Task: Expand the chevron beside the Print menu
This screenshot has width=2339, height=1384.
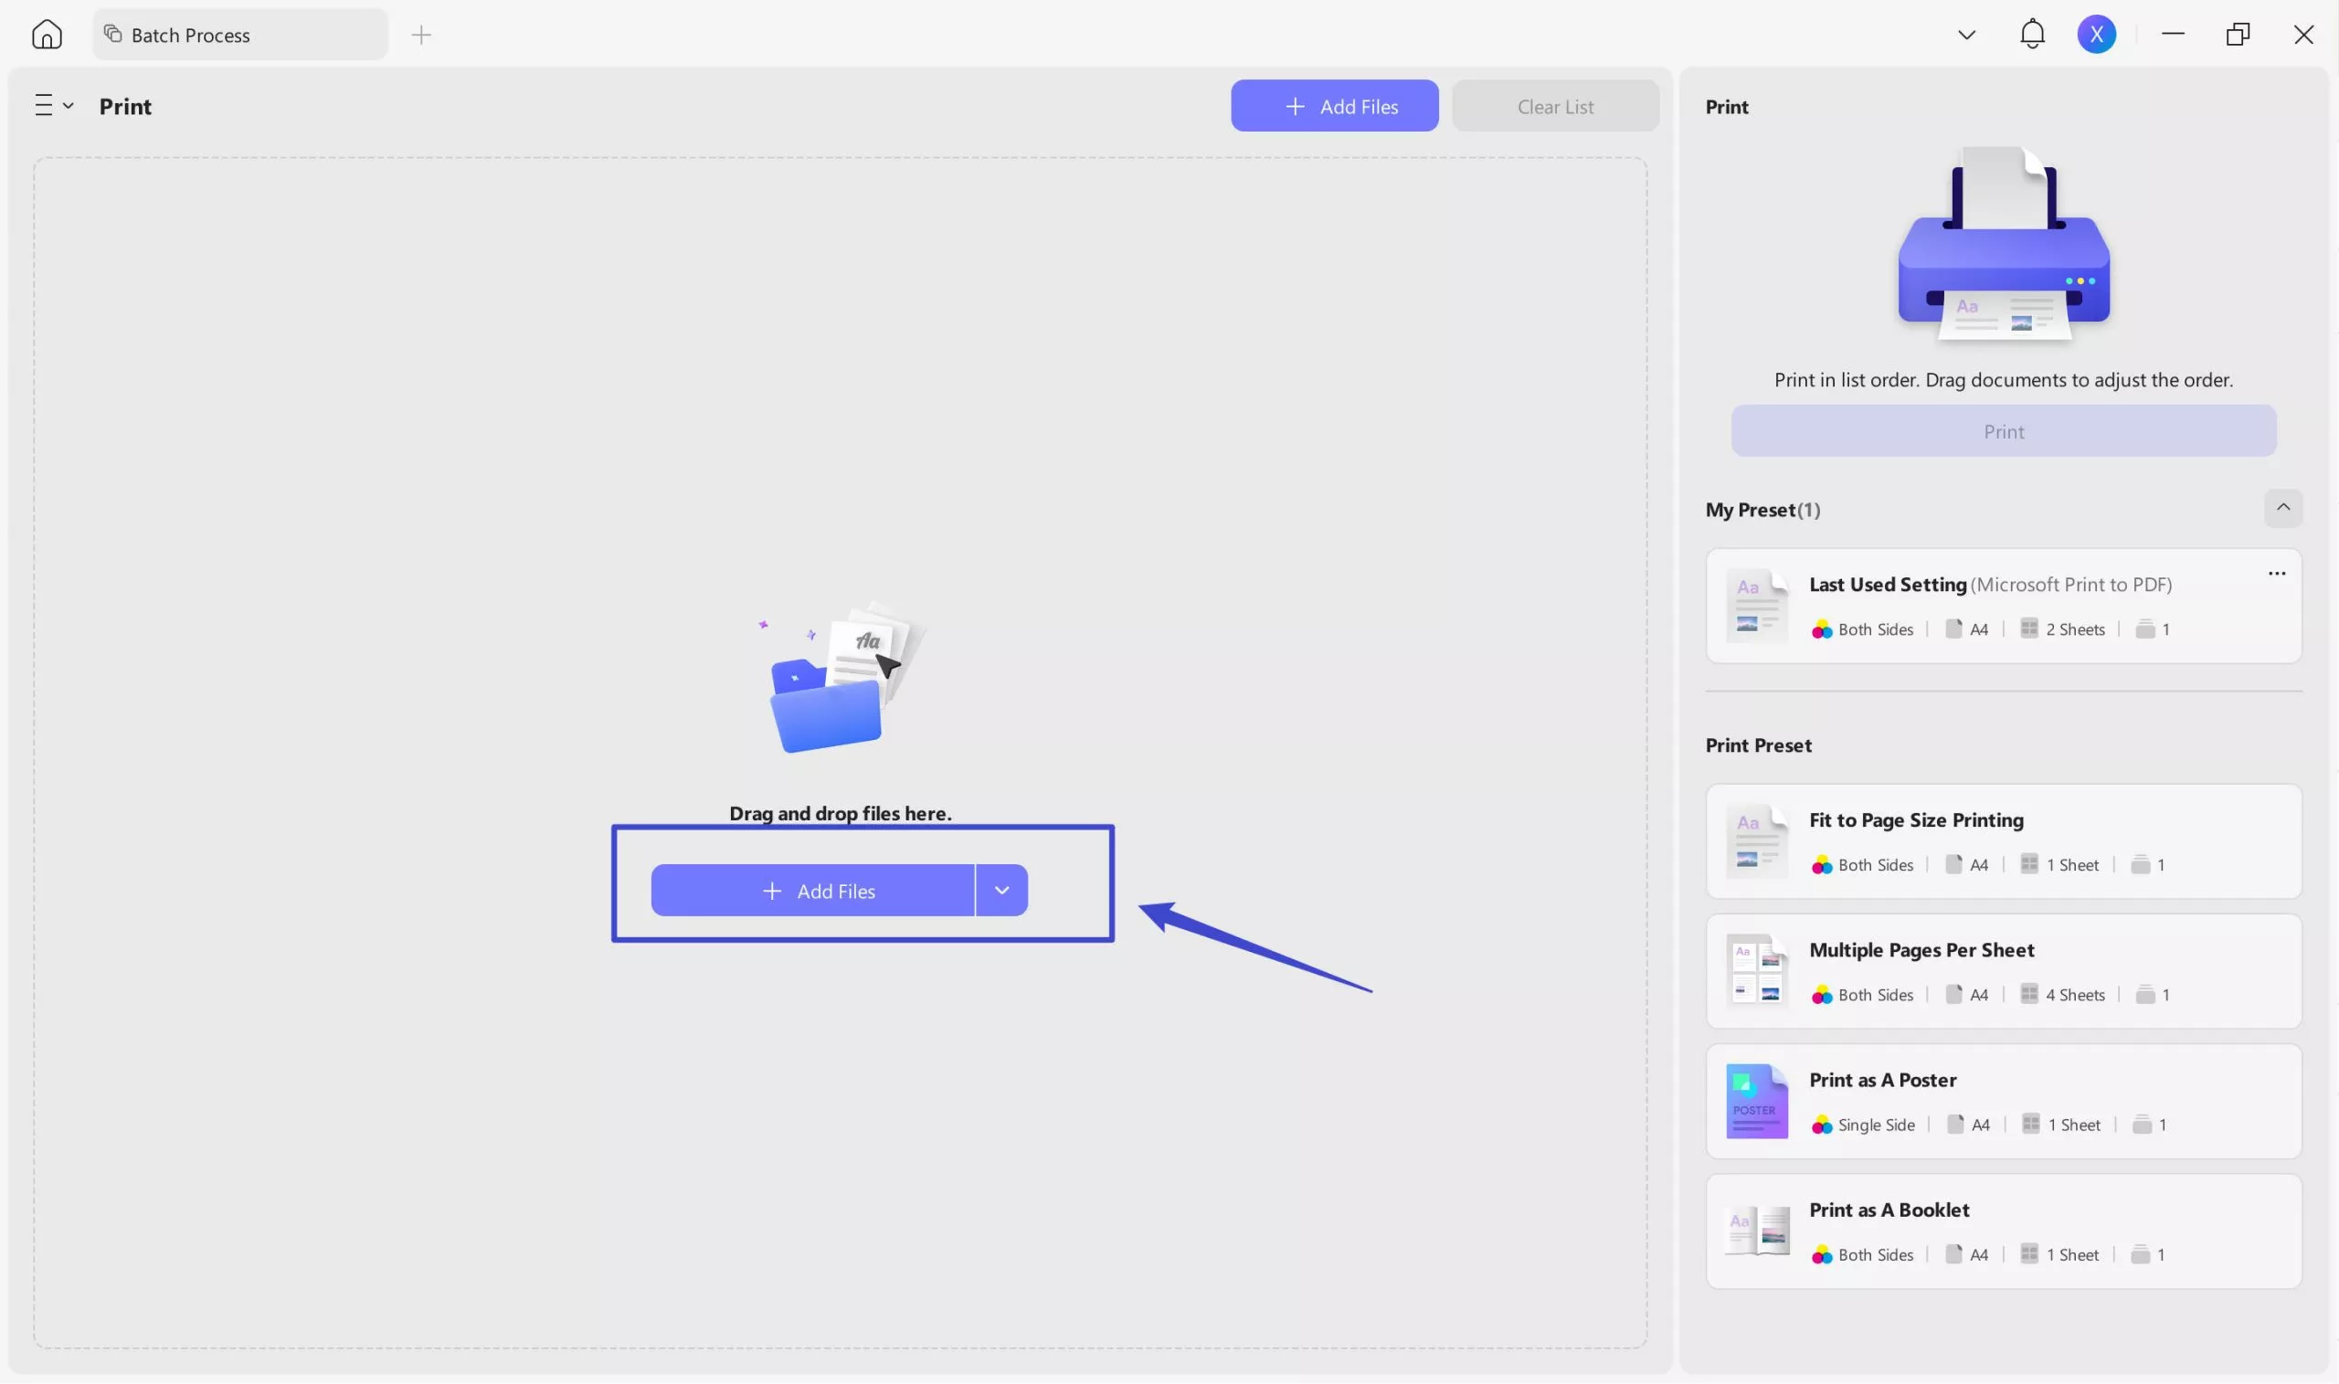Action: click(x=67, y=104)
